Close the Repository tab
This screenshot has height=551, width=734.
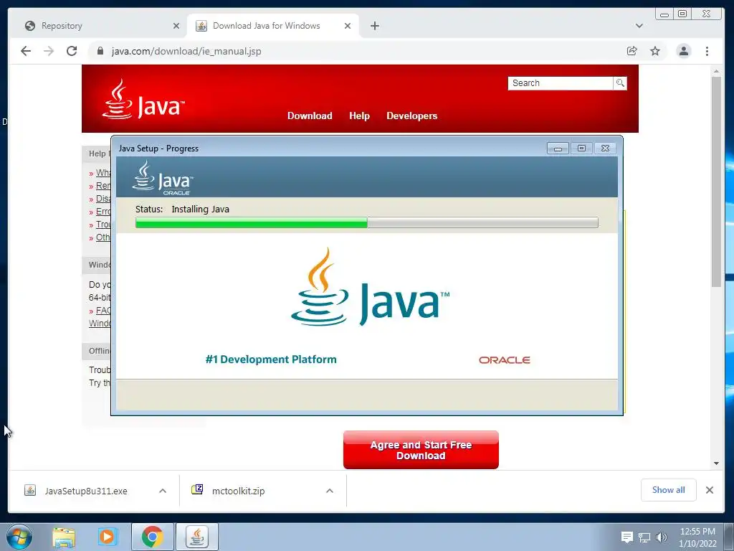click(x=176, y=26)
